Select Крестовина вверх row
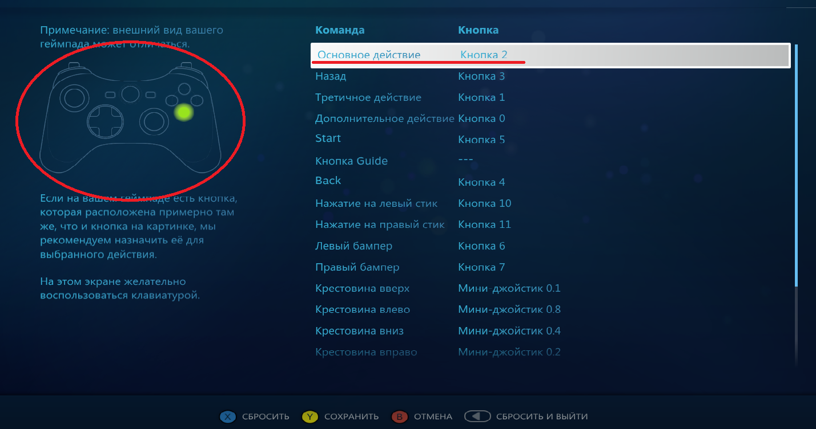Viewport: 816px width, 429px height. [x=550, y=288]
